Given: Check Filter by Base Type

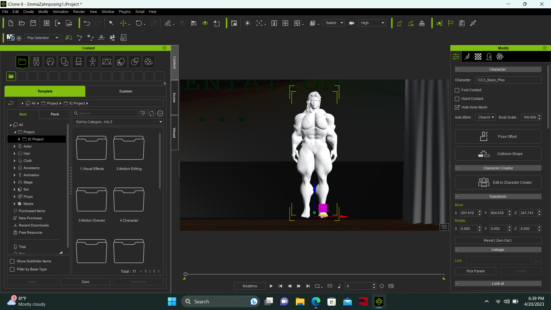Looking at the screenshot, I should pyautogui.click(x=12, y=269).
